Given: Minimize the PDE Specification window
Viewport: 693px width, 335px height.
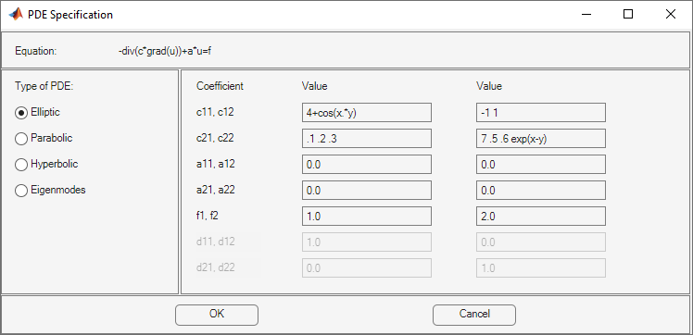Looking at the screenshot, I should [x=586, y=15].
